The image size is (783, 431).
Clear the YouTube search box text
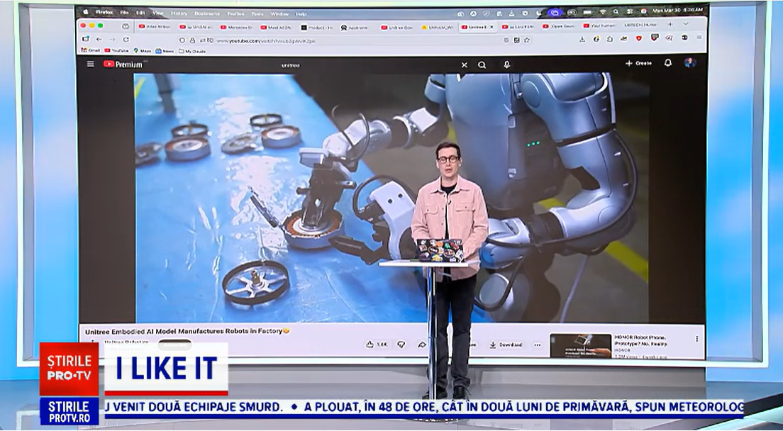coord(465,65)
